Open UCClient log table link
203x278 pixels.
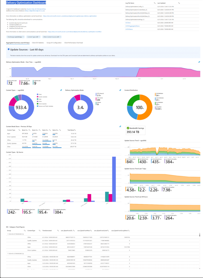click(x=128, y=23)
